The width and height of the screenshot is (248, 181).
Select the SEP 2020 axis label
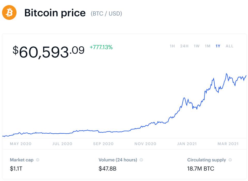tap(103, 144)
